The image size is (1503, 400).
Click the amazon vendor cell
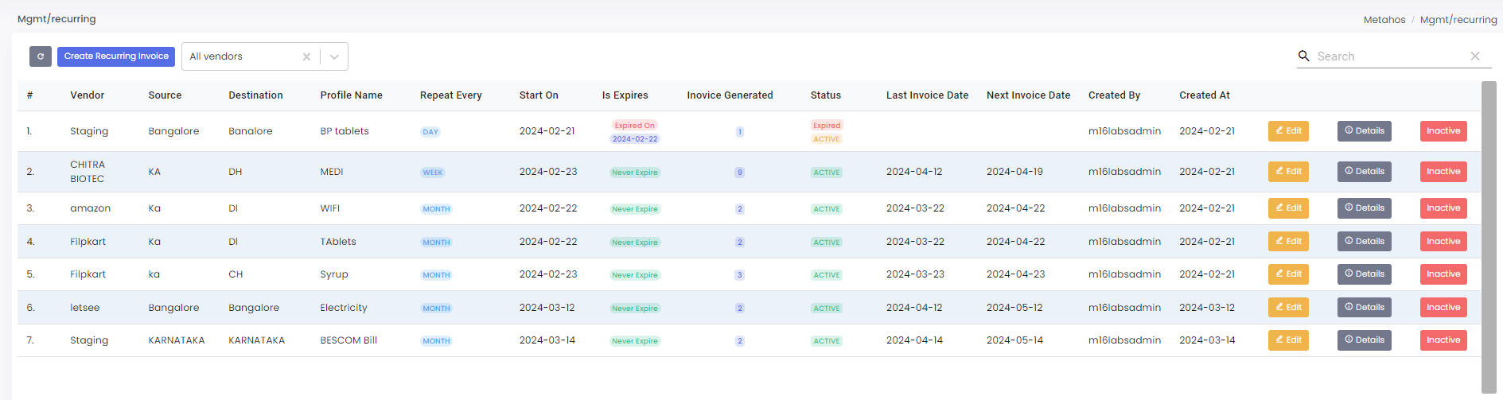click(x=90, y=208)
